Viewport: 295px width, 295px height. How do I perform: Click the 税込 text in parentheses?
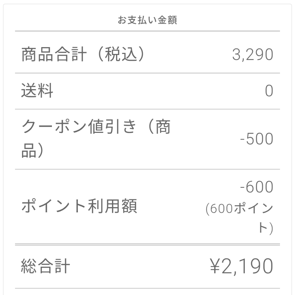[121, 54]
